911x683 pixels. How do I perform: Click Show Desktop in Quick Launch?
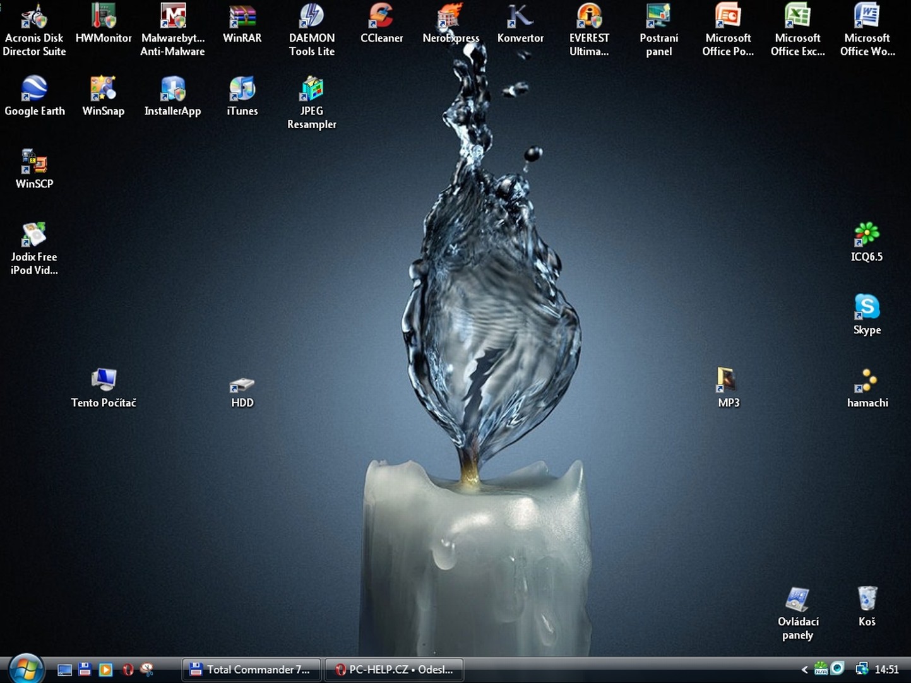64,670
